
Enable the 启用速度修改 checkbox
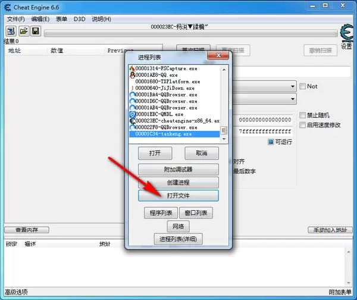(x=302, y=125)
